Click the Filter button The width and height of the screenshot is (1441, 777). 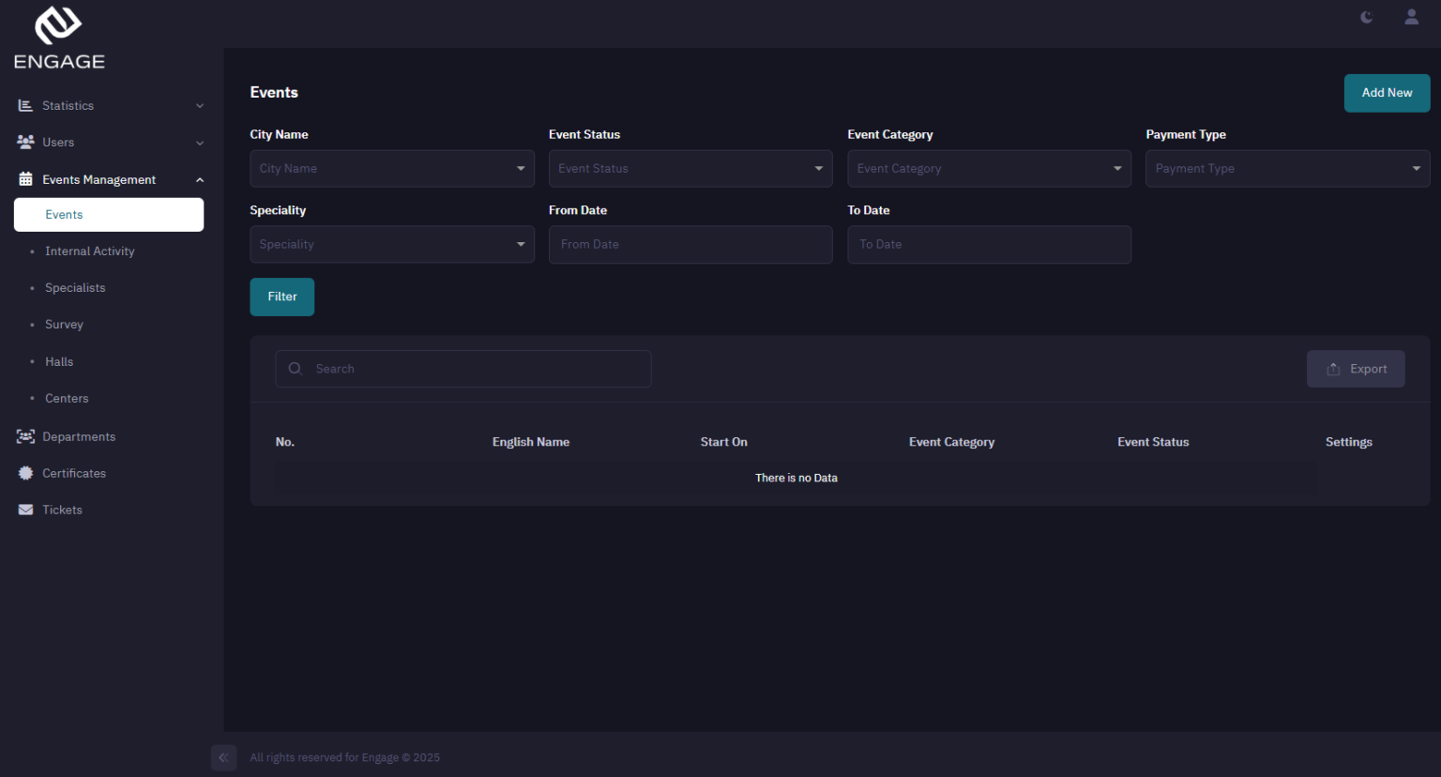(x=281, y=297)
